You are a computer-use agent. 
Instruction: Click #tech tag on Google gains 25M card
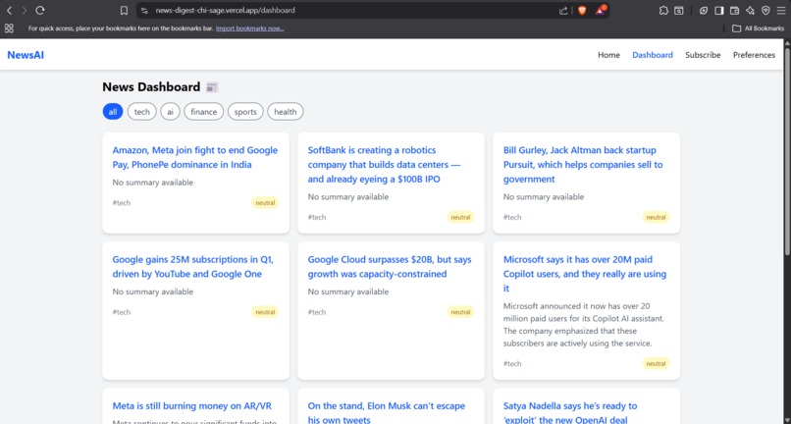pyautogui.click(x=121, y=312)
